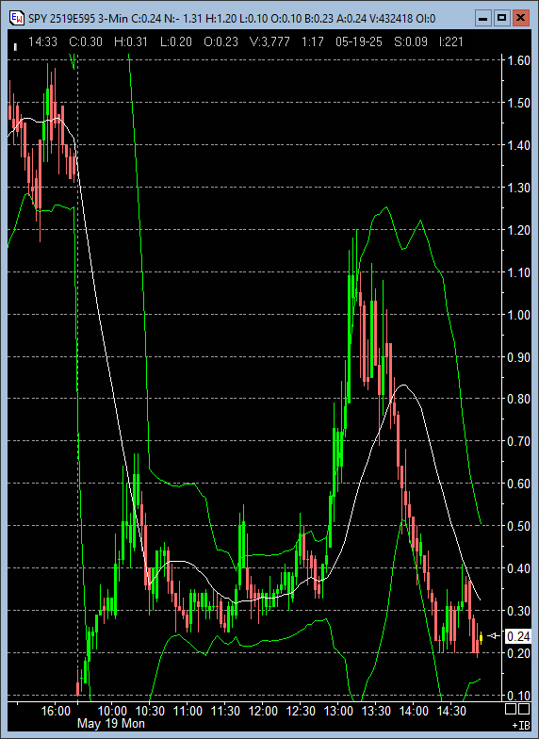Click the 12:00 mark on time axis
The height and width of the screenshot is (739, 539).
(x=263, y=711)
